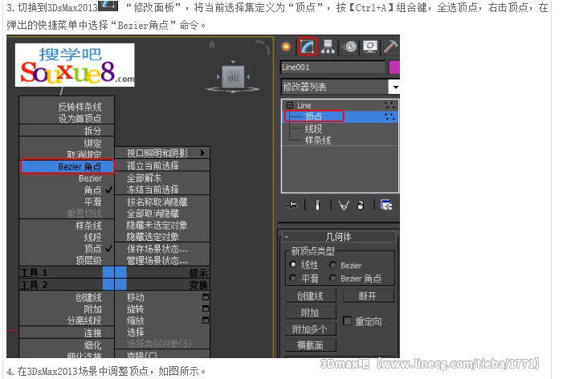571x379 pixels.
Task: Click the 附加 button in panel
Action: [x=310, y=312]
